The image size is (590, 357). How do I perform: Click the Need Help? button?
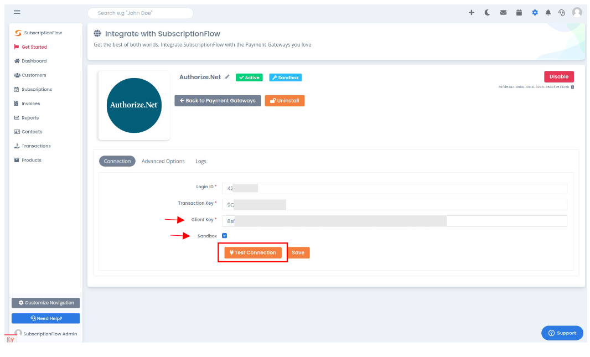coord(45,319)
